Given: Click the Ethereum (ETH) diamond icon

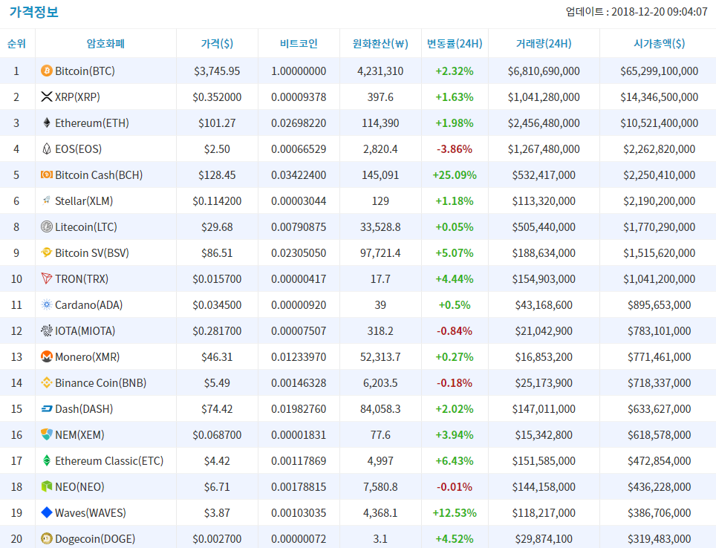Looking at the screenshot, I should point(47,123).
